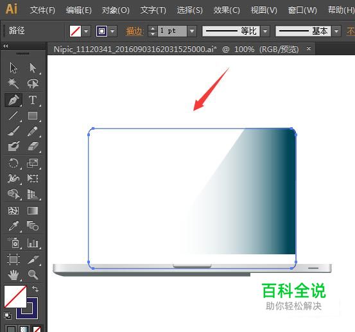
Task: Select the Mesh tool
Action: point(13,211)
